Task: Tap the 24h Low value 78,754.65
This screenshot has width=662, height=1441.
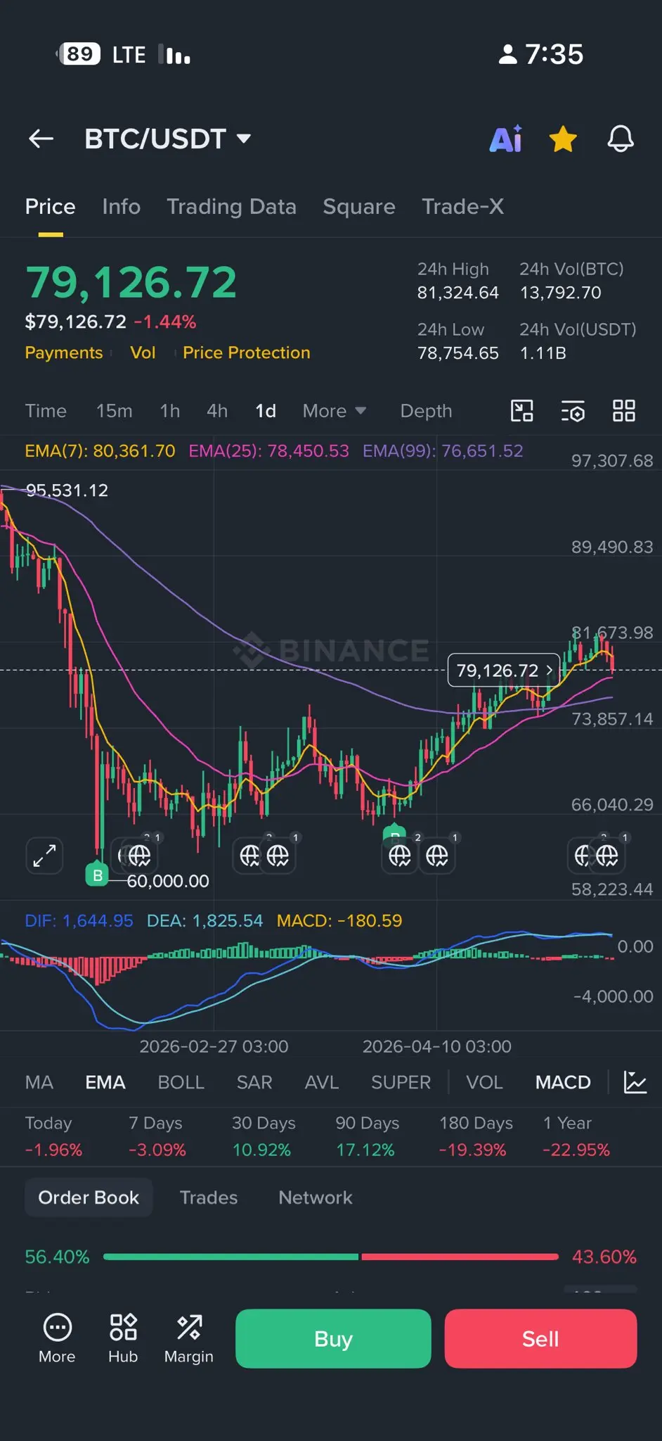Action: 458,353
